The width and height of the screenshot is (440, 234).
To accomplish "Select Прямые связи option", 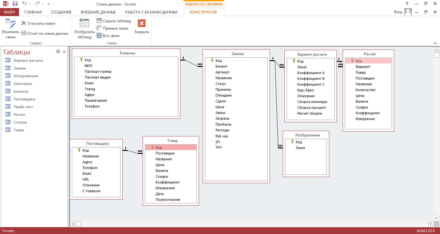I will coord(112,28).
